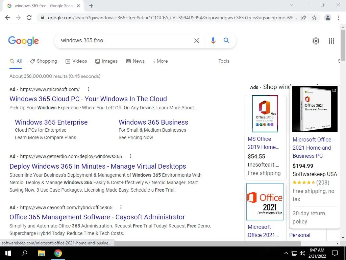Image resolution: width=346 pixels, height=260 pixels.
Task: Open Google quick settings gear
Action: click(316, 41)
